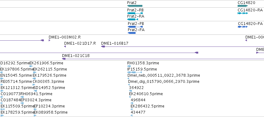Image resolution: width=264 pixels, height=117 pixels.
Task: Click EST SD14952.5prime
Action: (x=35, y=91)
